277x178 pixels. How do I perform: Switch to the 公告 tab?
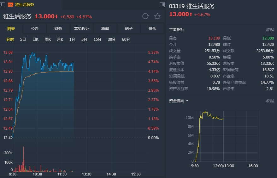point(35,29)
